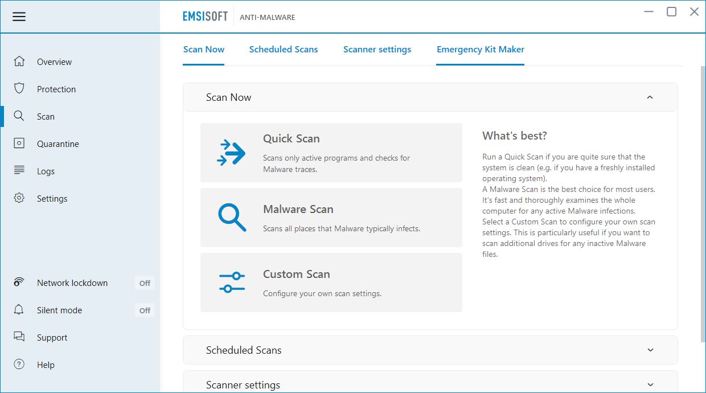706x393 pixels.
Task: Close the Emsisoft window
Action: point(694,11)
